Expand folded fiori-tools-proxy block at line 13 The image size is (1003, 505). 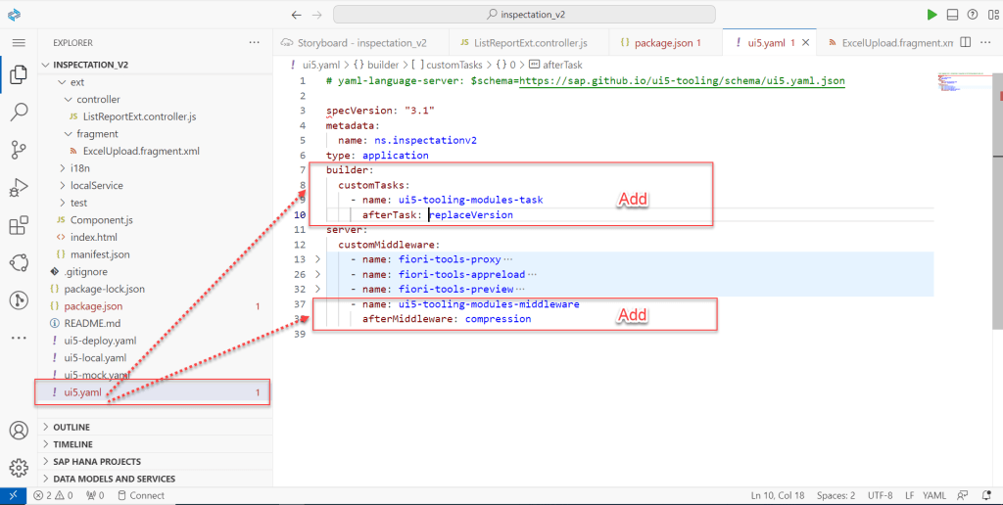click(316, 259)
